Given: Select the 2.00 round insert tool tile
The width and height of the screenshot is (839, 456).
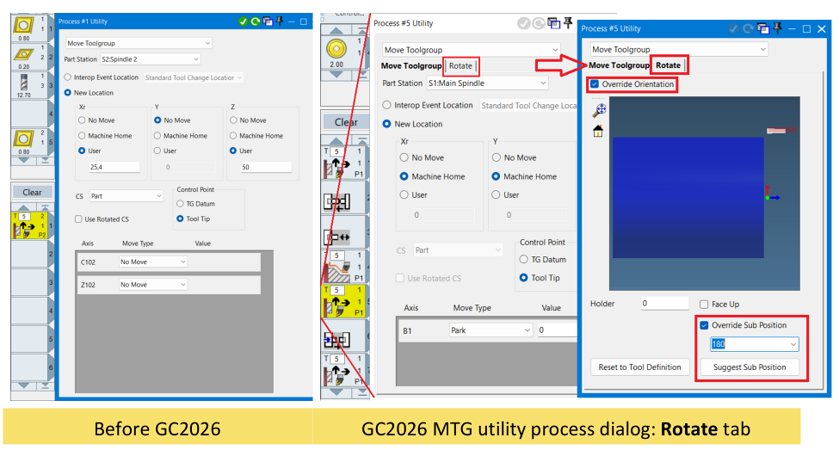Looking at the screenshot, I should click(x=342, y=52).
